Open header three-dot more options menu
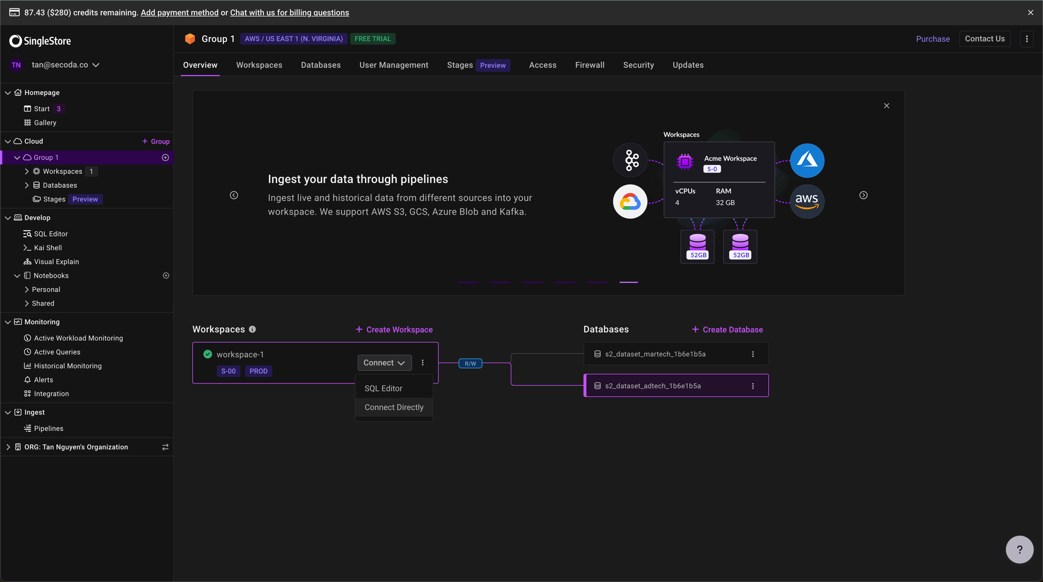The height and width of the screenshot is (582, 1043). 1027,39
